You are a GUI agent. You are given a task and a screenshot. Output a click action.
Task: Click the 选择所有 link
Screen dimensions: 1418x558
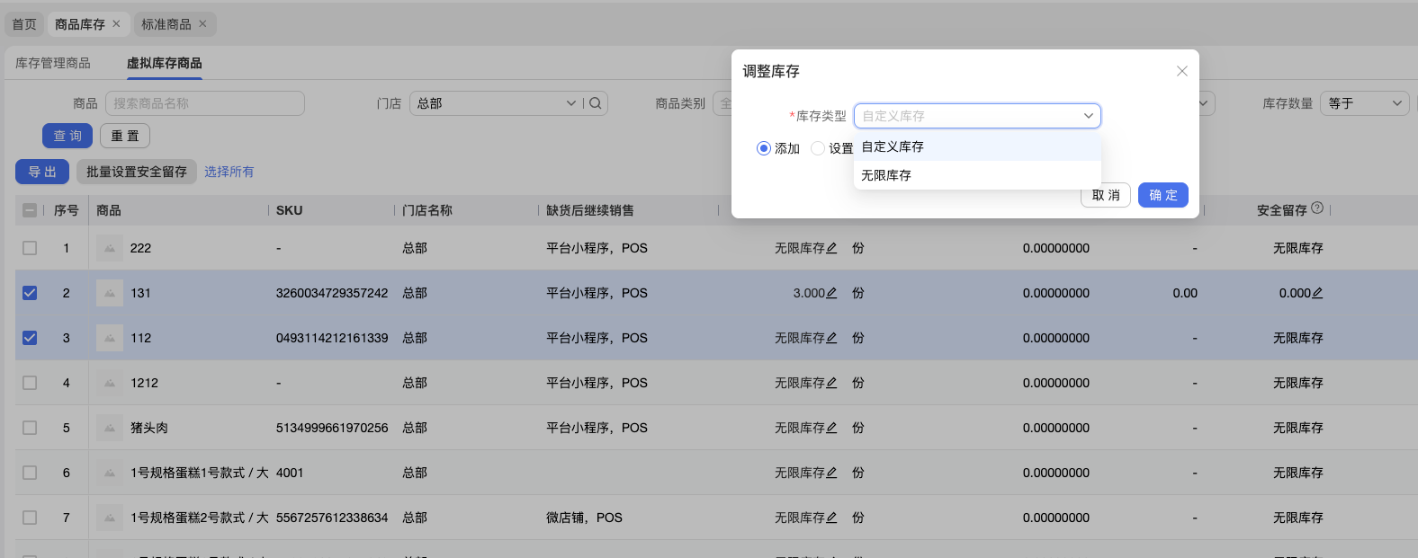point(229,172)
